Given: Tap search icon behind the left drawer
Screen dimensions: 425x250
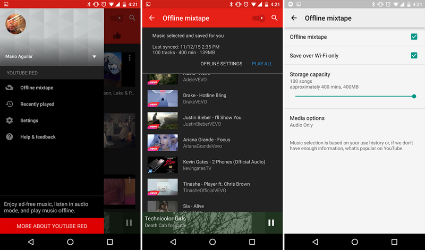Looking at the screenshot, I should 132,18.
